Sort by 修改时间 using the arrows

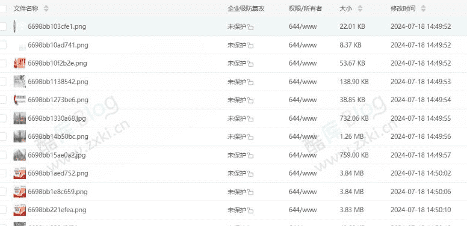coord(424,8)
